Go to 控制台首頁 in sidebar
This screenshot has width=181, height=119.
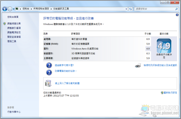click(13, 17)
